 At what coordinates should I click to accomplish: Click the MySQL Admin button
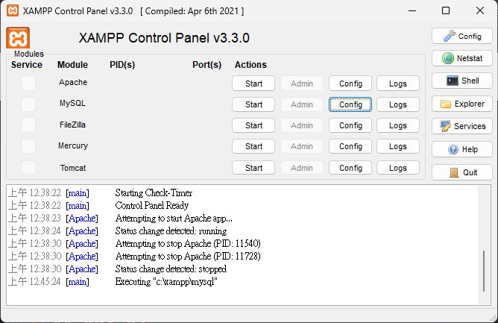(x=302, y=104)
